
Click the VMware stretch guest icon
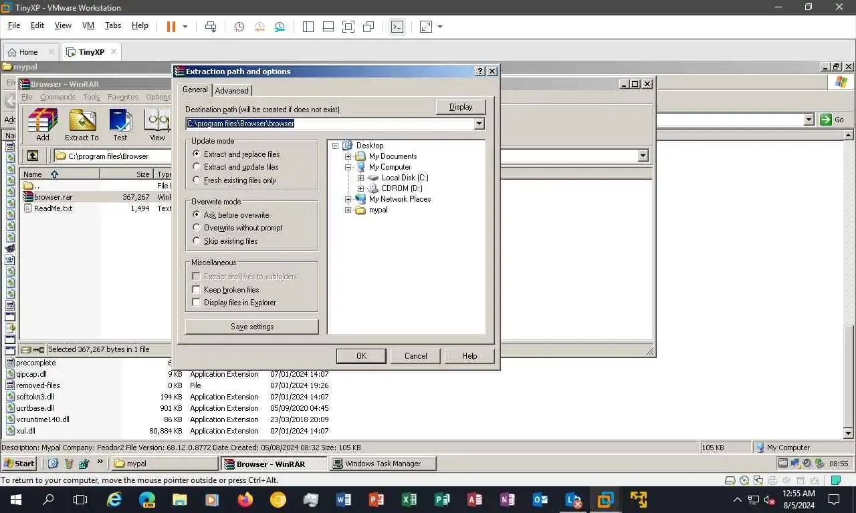point(426,27)
